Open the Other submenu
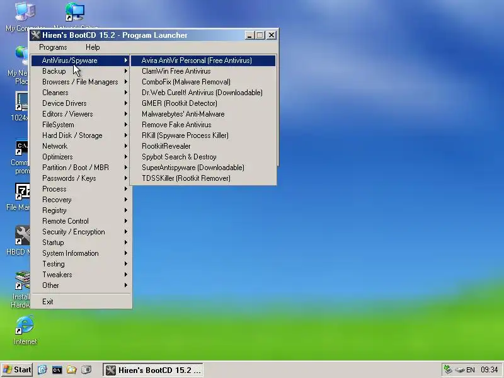The image size is (504, 378). click(81, 285)
